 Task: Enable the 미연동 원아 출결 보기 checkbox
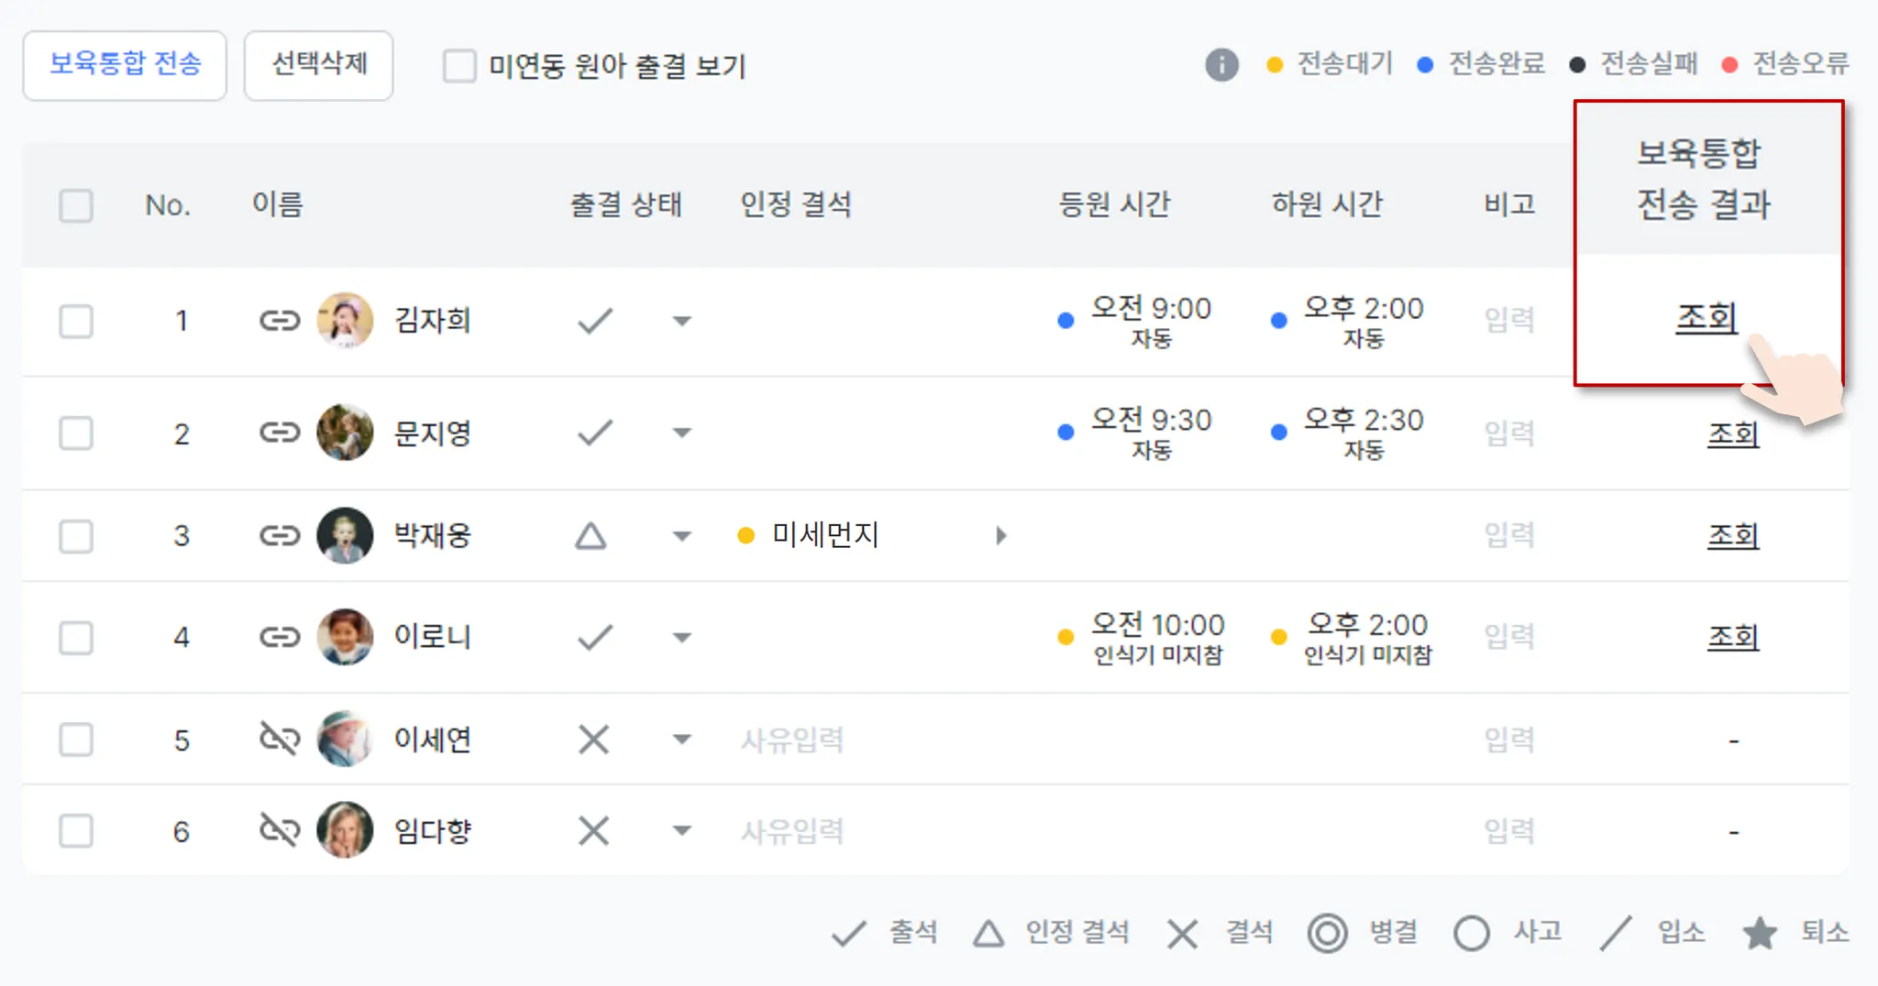click(459, 66)
